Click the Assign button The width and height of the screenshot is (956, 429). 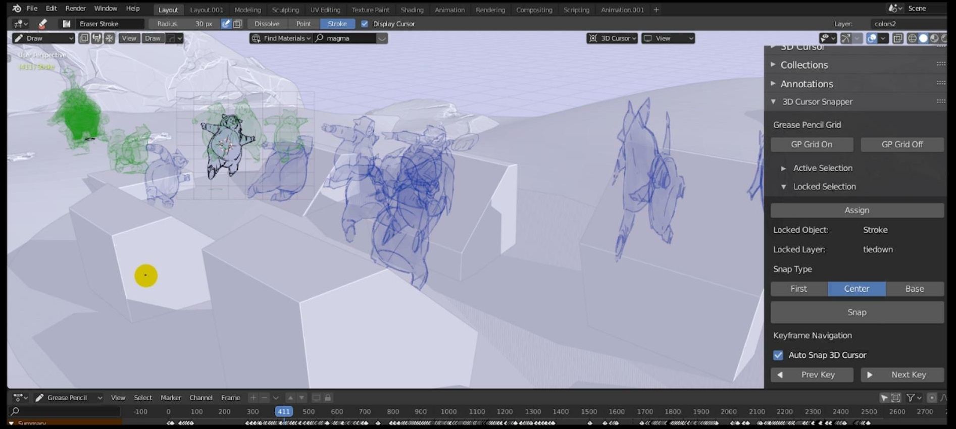click(857, 210)
